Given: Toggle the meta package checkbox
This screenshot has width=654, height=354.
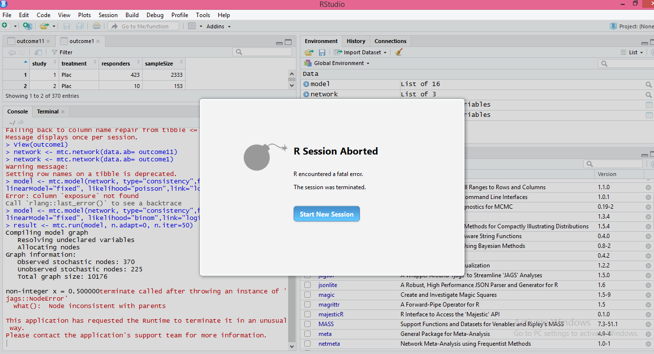Looking at the screenshot, I should [307, 334].
